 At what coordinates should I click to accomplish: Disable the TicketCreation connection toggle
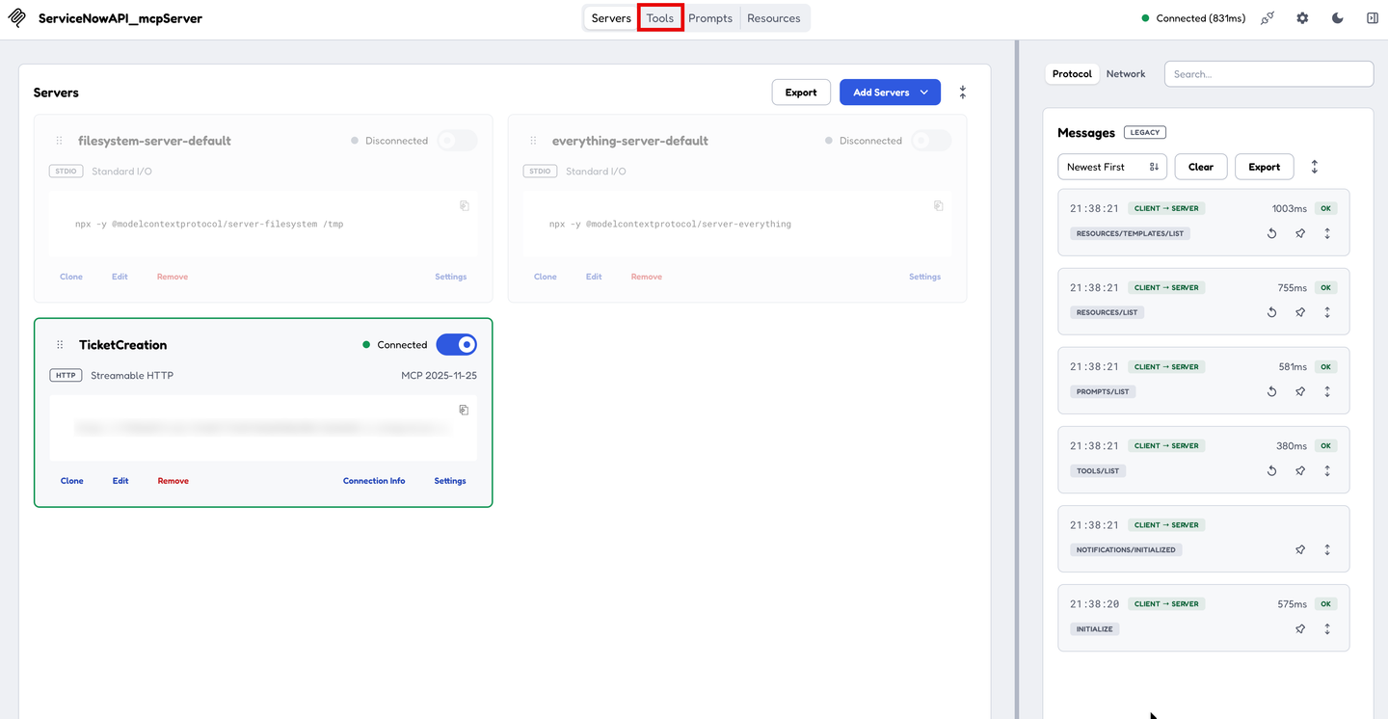point(456,344)
